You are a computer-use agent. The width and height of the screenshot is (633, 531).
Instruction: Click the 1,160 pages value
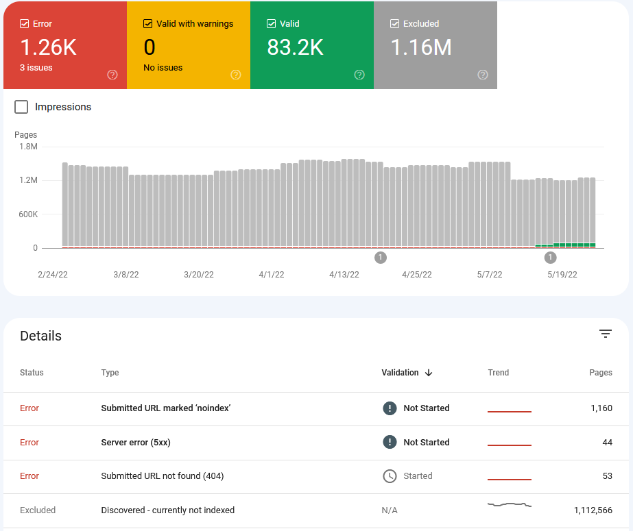coord(601,408)
